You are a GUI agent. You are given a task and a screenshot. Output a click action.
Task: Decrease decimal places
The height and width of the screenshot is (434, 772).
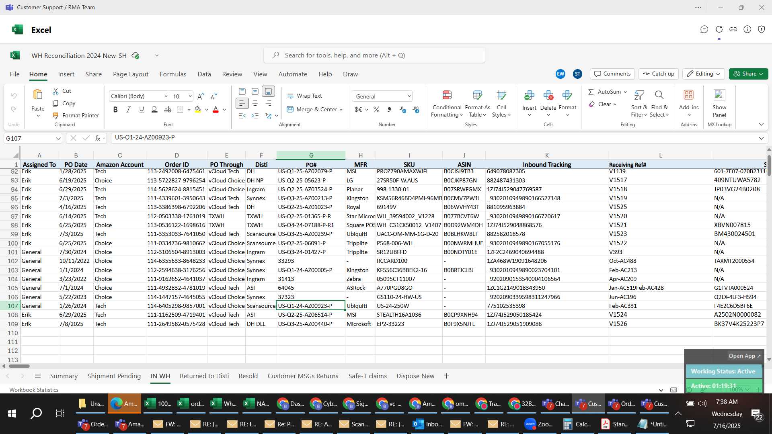[x=416, y=110]
